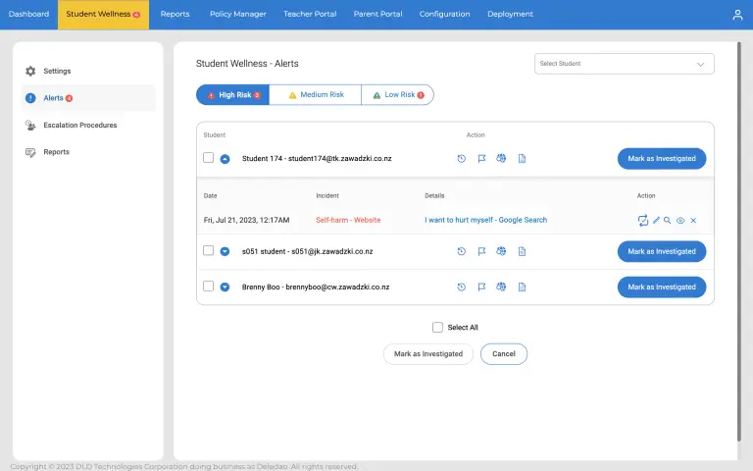This screenshot has height=471, width=753.
Task: Open document icon for Brenny Boo
Action: (522, 287)
